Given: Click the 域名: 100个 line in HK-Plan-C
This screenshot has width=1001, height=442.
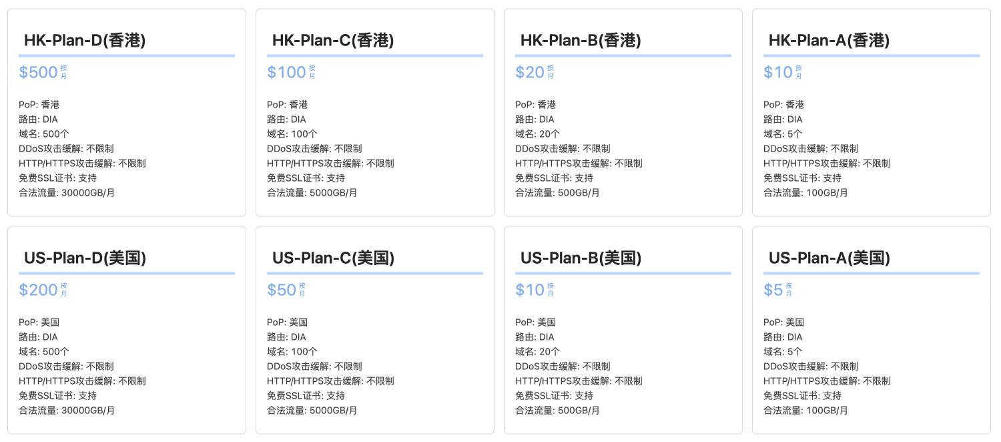Looking at the screenshot, I should [292, 134].
